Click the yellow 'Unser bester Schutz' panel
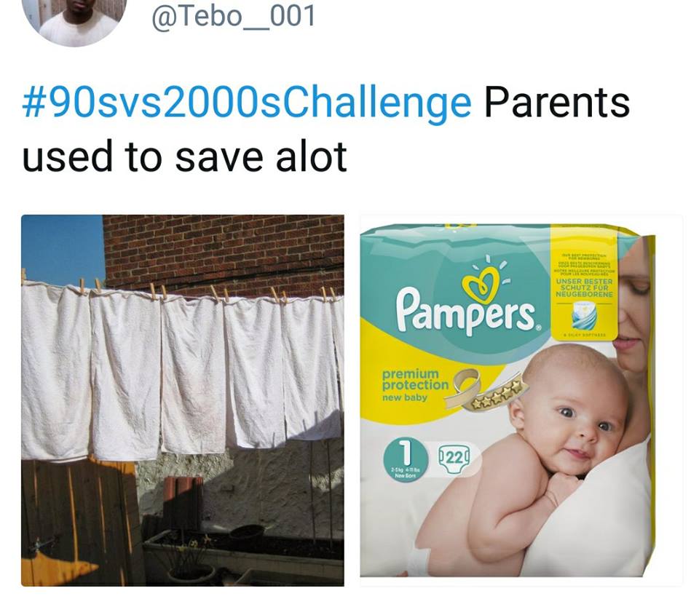699x607 pixels. tap(584, 282)
